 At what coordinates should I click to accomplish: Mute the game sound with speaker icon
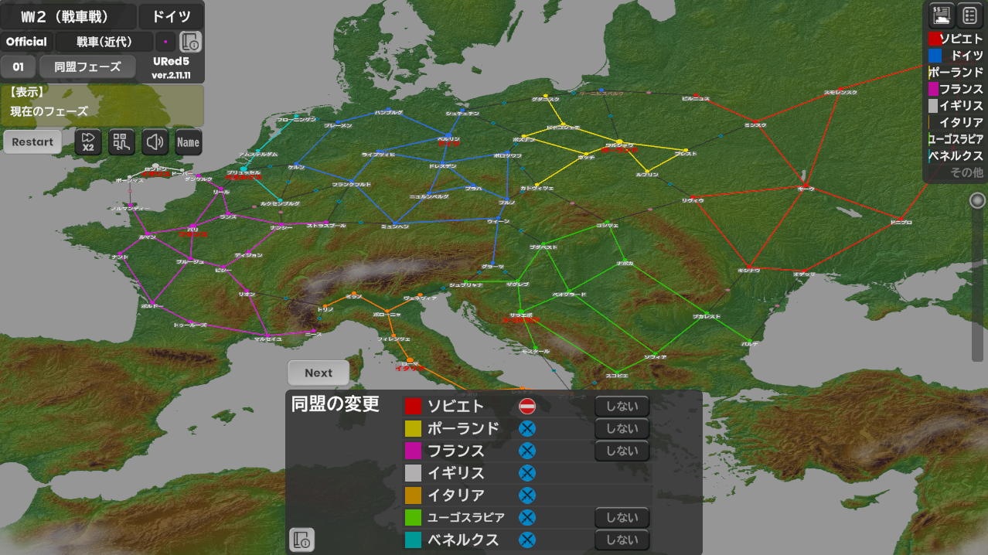(155, 142)
